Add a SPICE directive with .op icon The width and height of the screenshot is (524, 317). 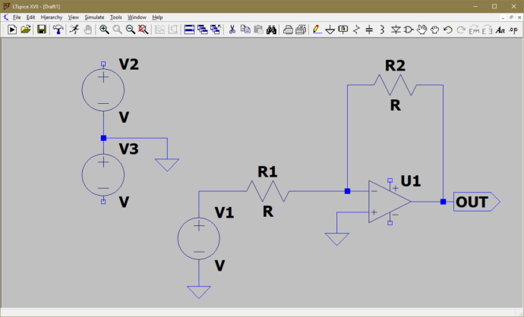tap(514, 30)
